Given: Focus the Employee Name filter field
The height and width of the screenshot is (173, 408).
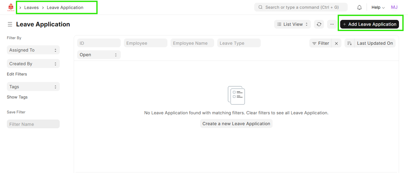Looking at the screenshot, I should (192, 43).
